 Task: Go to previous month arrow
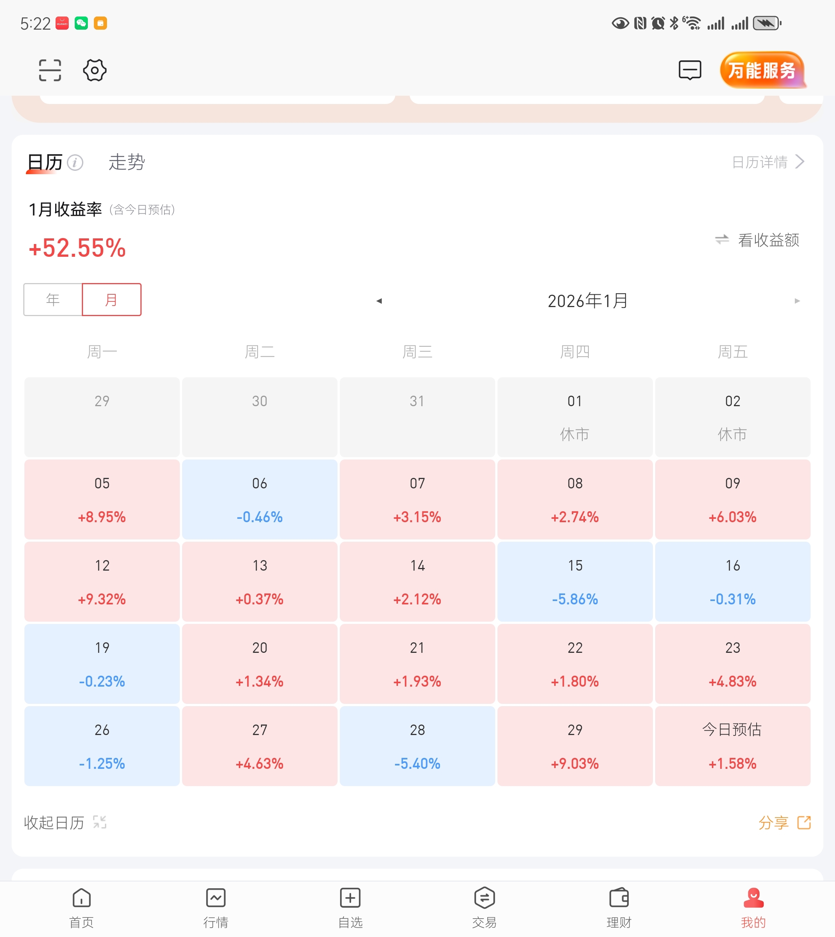[x=379, y=301]
